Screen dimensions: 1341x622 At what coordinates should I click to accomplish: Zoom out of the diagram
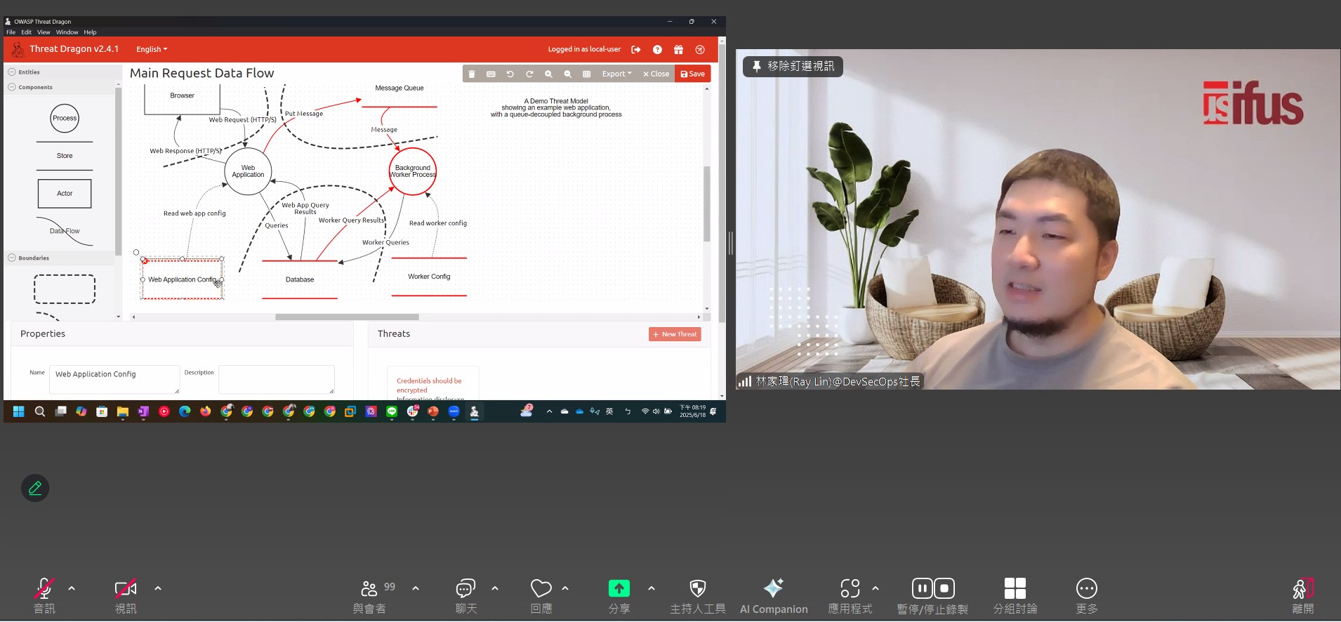coord(567,74)
